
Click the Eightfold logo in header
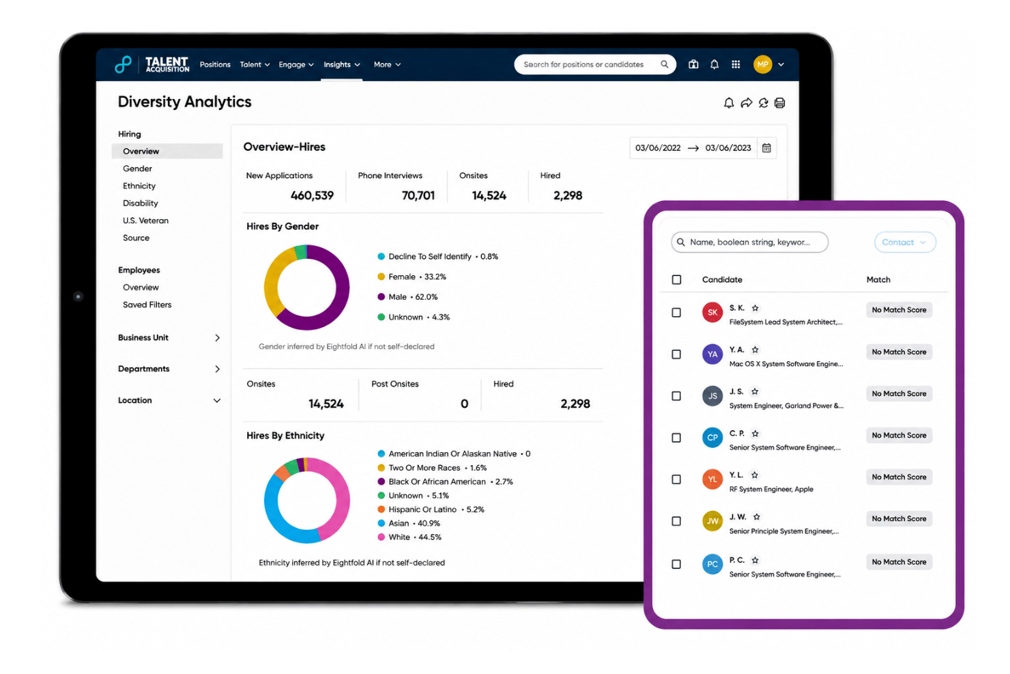(123, 64)
